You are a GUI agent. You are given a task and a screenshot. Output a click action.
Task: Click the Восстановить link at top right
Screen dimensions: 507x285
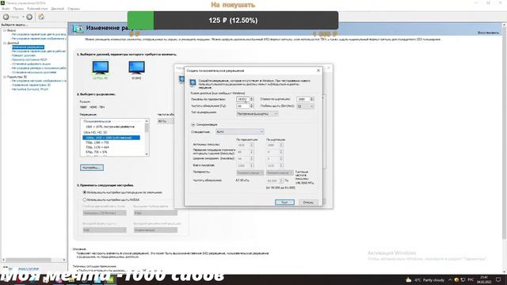[488, 32]
